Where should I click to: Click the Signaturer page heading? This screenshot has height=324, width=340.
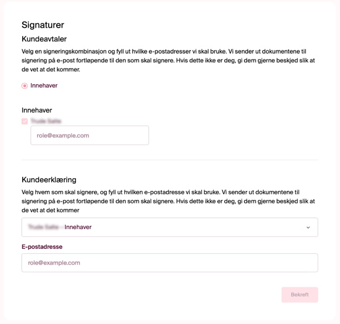click(x=42, y=25)
